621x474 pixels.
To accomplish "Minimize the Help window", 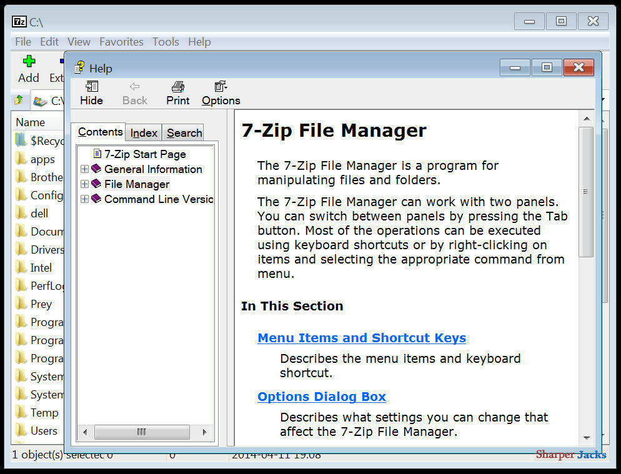I will coord(515,67).
